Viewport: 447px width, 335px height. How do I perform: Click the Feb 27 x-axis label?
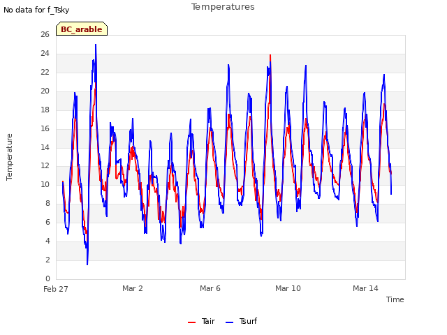point(56,289)
